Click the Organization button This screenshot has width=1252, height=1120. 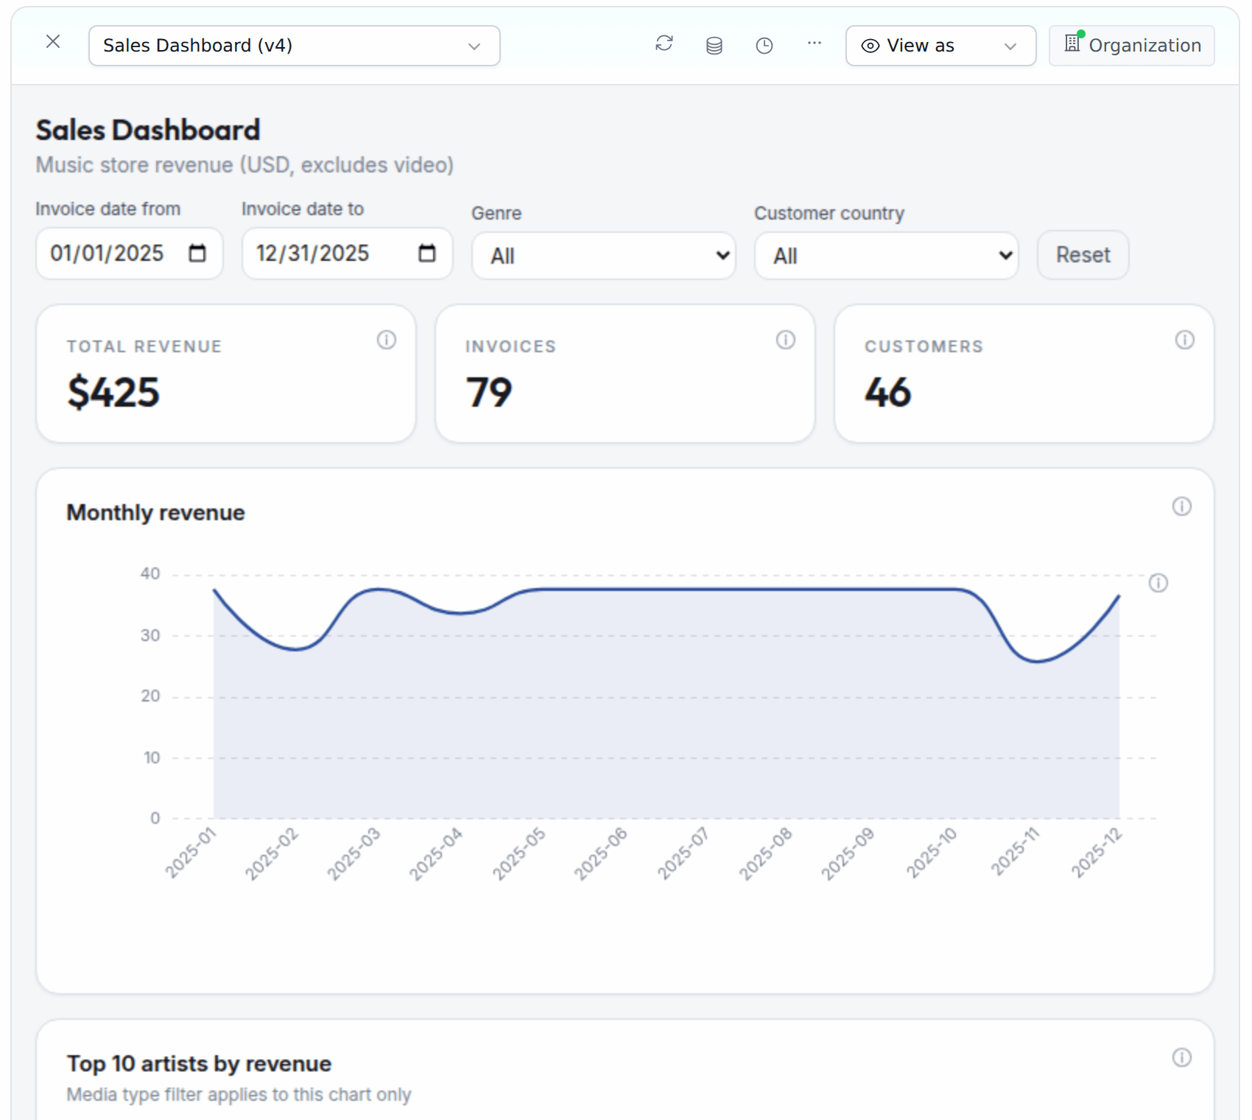tap(1132, 46)
